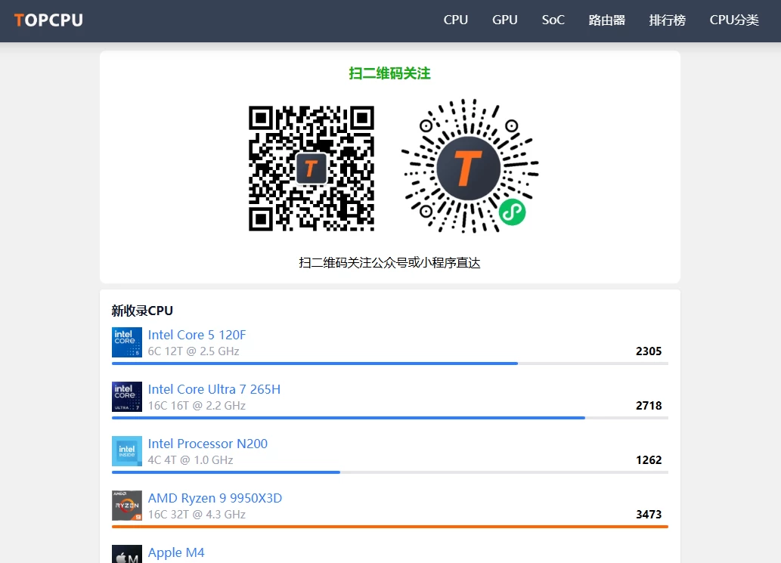This screenshot has height=563, width=781.
Task: Click the Intel Core 5 120F chip icon
Action: [x=126, y=342]
